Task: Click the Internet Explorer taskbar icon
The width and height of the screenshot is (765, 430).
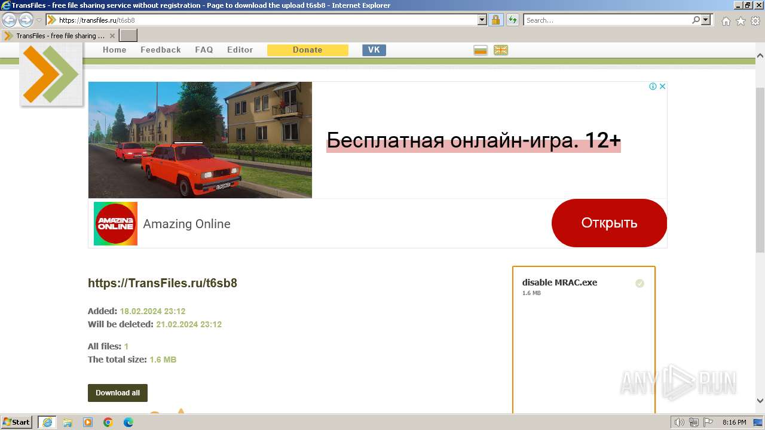Action: coord(47,422)
